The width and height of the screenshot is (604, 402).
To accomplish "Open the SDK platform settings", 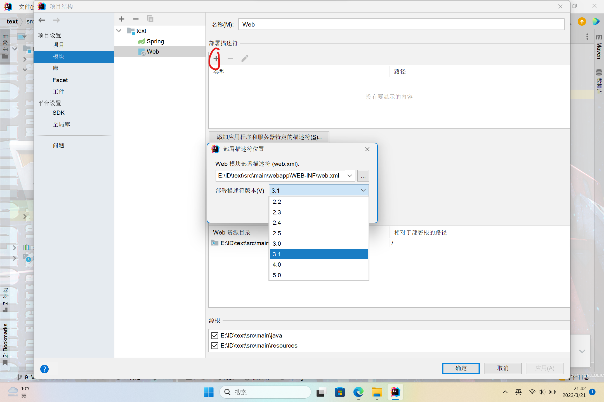I will click(x=58, y=113).
